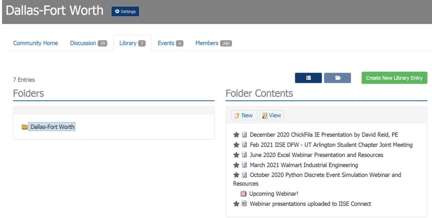Click the PDF icon for Upcoming Webinar
Image resolution: width=432 pixels, height=218 pixels.
pyautogui.click(x=243, y=194)
